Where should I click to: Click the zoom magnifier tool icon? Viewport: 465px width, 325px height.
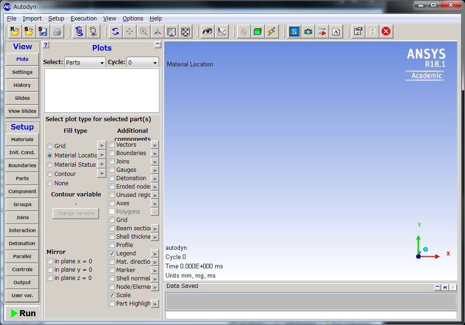tap(144, 32)
